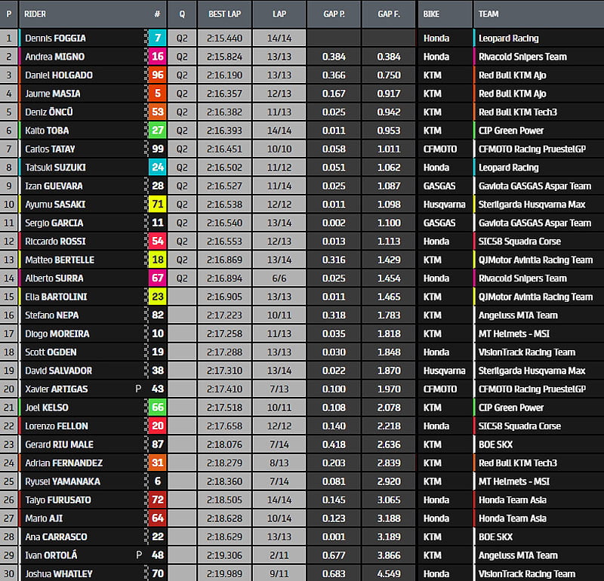
Task: Click the BIKE column header
Action: pyautogui.click(x=432, y=14)
